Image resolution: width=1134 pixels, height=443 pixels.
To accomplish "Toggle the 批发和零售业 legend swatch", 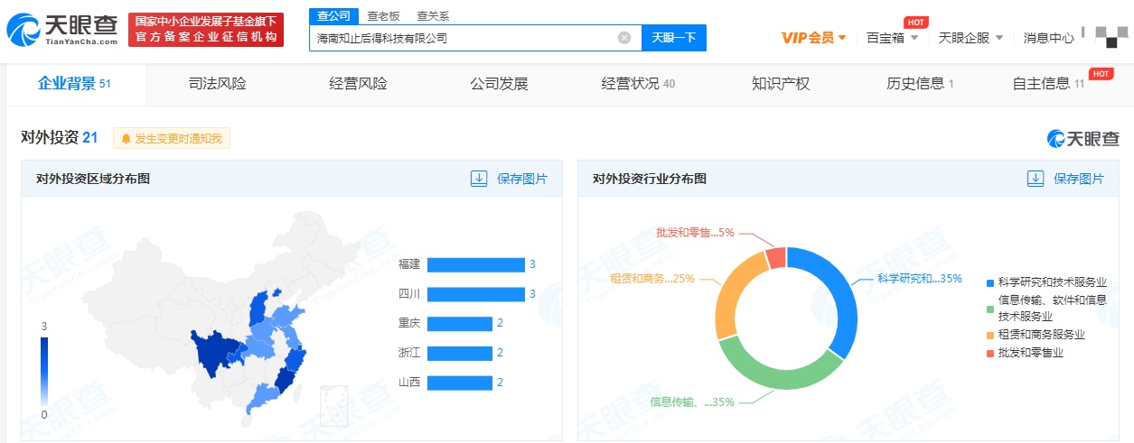I will point(992,353).
